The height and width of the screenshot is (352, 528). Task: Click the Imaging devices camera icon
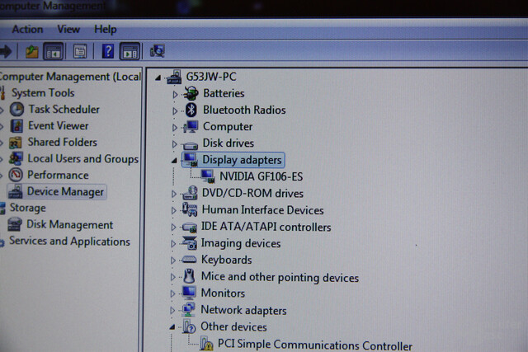point(190,242)
